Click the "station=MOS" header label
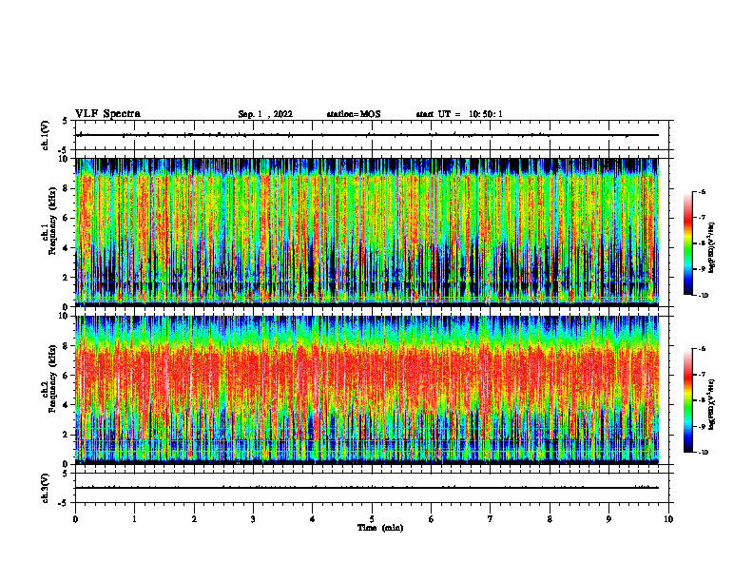This screenshot has width=753, height=582. point(354,114)
